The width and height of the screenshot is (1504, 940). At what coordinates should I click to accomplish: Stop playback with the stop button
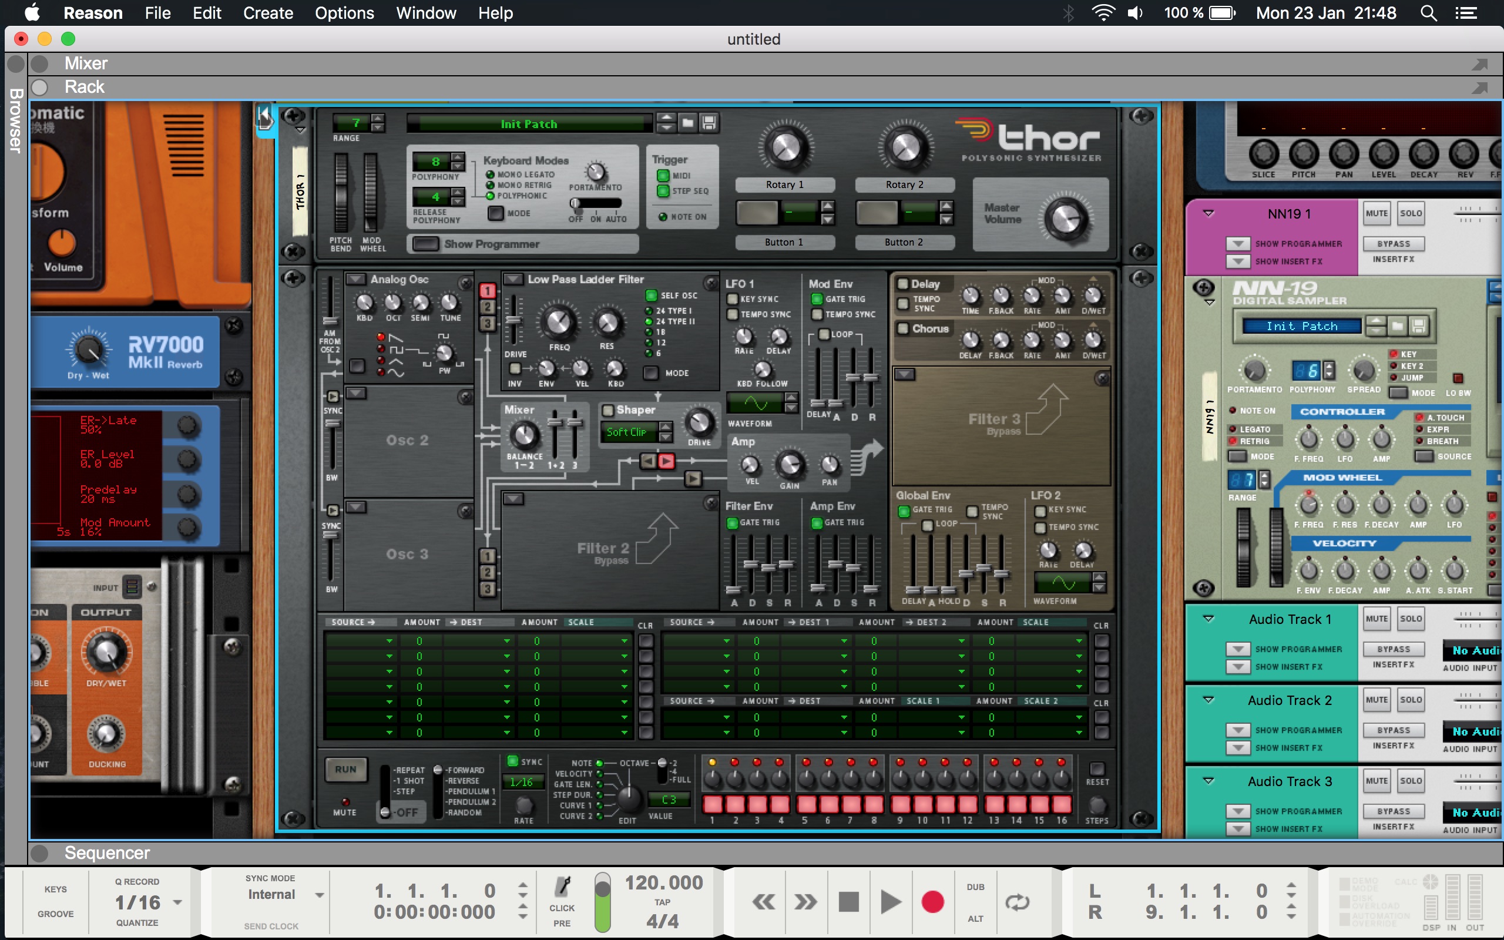[848, 901]
